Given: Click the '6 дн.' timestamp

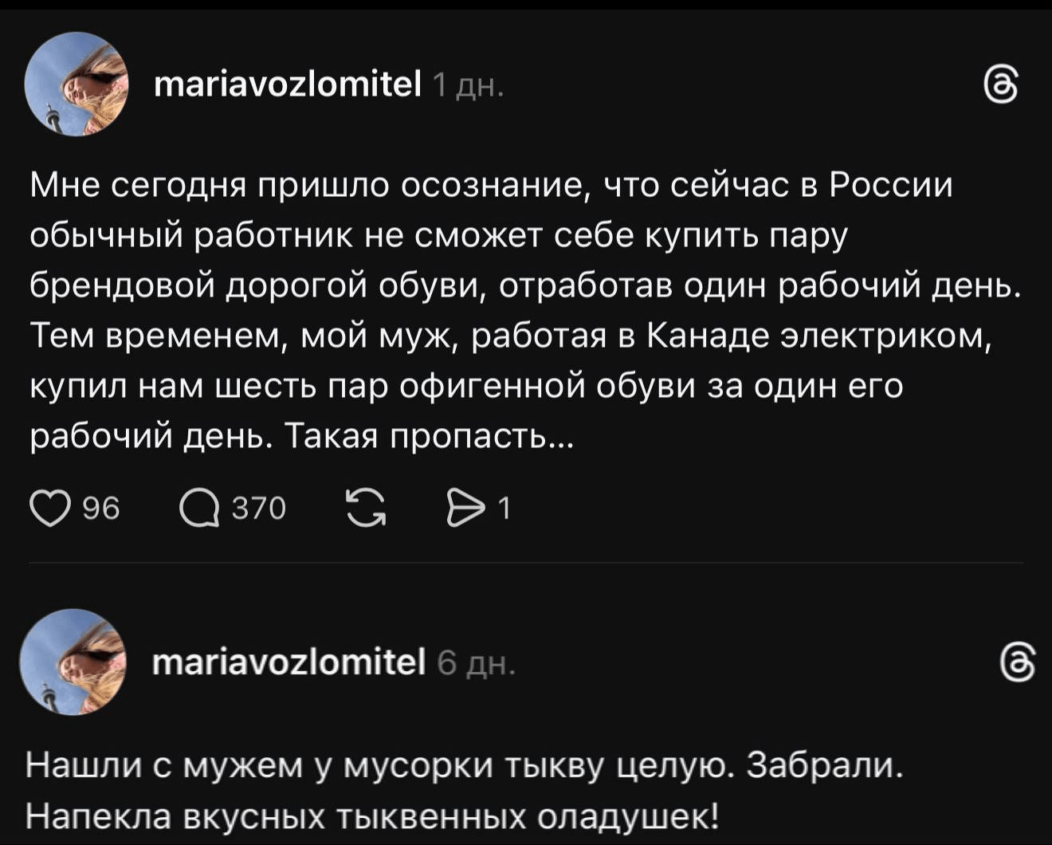Looking at the screenshot, I should pos(477,662).
